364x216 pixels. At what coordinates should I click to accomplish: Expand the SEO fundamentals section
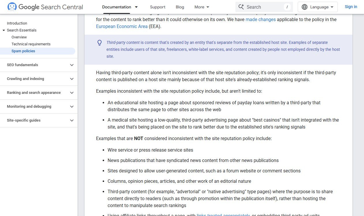pyautogui.click(x=72, y=65)
